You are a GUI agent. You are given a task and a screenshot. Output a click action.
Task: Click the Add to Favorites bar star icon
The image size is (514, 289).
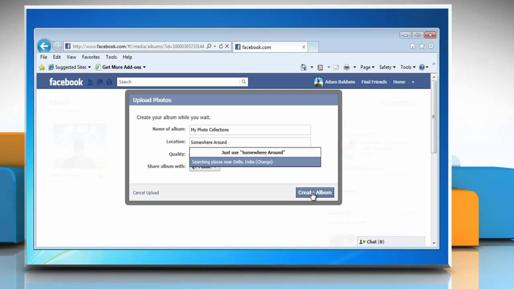tap(42, 67)
